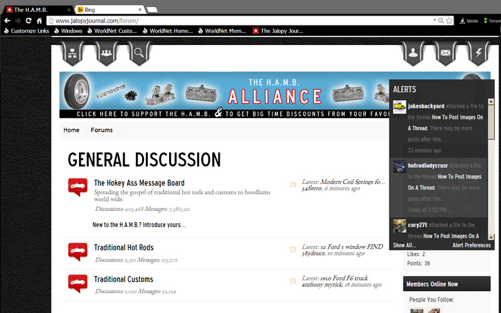The image size is (501, 313).
Task: Click the Likes: 2 text
Action: tap(416, 254)
